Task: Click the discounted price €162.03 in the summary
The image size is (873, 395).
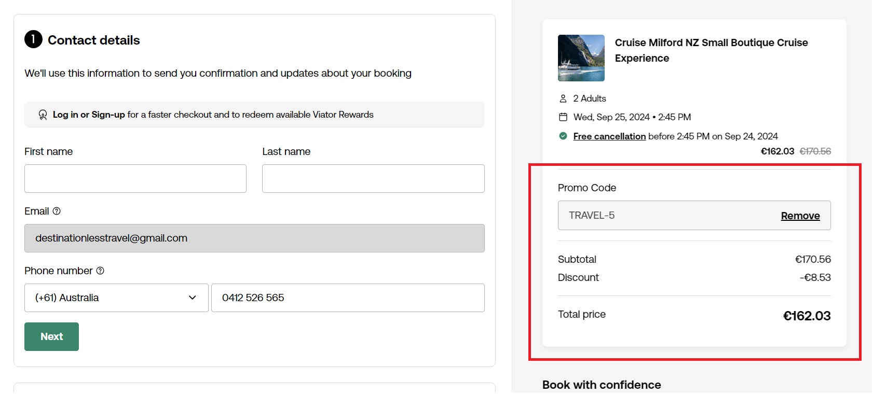Action: pyautogui.click(x=777, y=151)
